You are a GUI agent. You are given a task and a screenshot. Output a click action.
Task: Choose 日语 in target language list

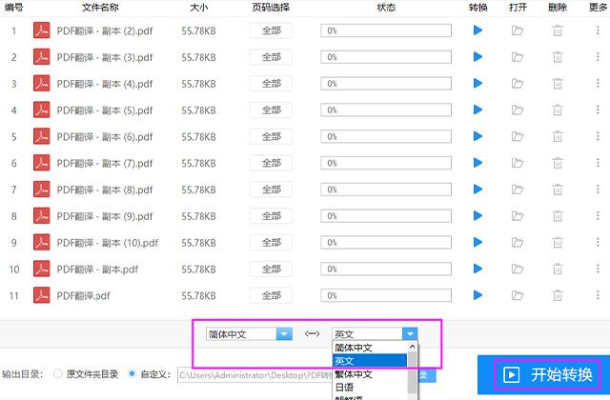pos(370,388)
